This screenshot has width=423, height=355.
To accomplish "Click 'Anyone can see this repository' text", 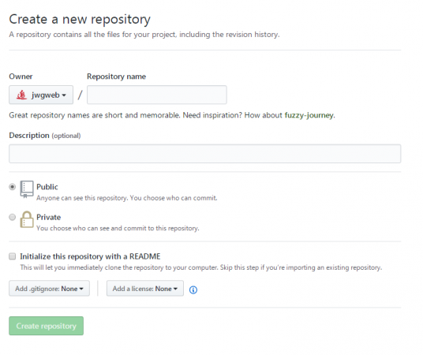I will pos(127,198).
